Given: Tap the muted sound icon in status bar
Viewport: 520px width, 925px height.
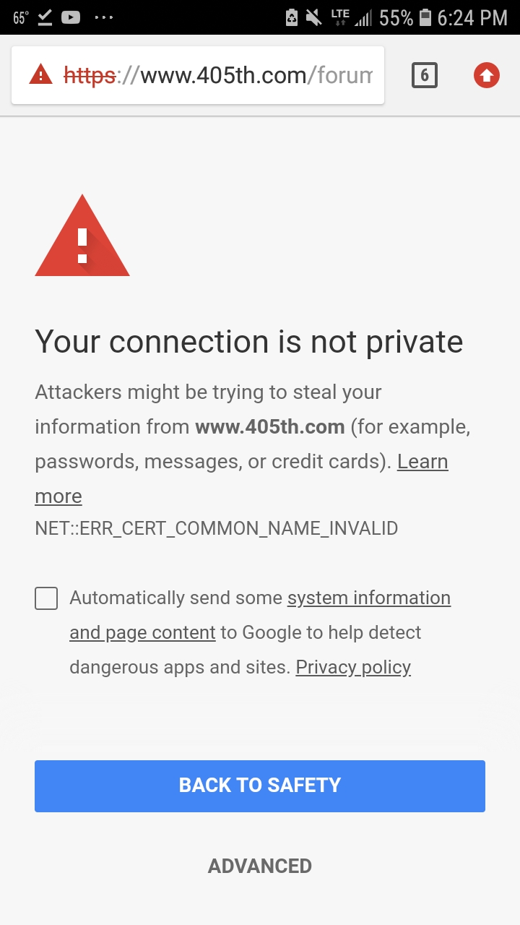Looking at the screenshot, I should tap(313, 17).
